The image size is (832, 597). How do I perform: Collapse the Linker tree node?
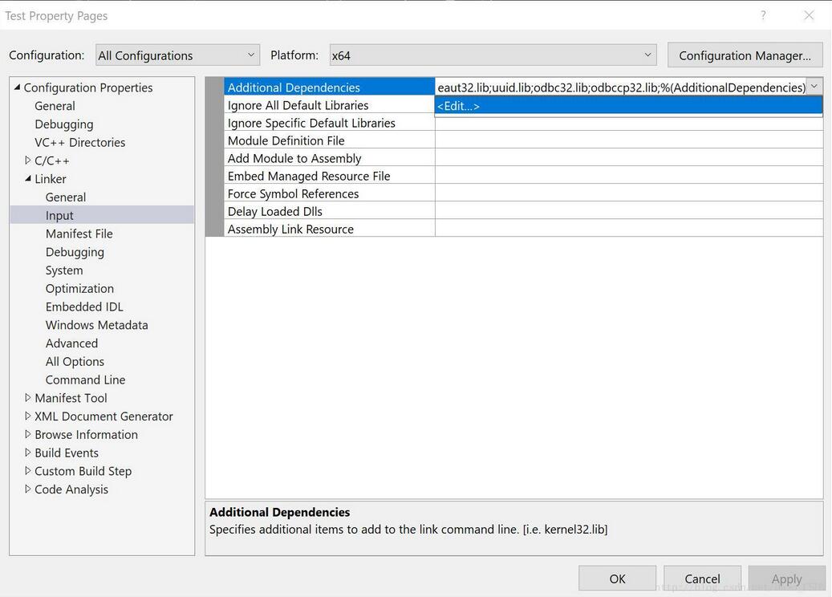click(27, 179)
